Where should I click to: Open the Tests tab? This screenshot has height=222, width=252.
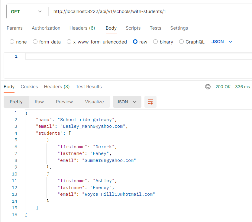tap(155, 28)
